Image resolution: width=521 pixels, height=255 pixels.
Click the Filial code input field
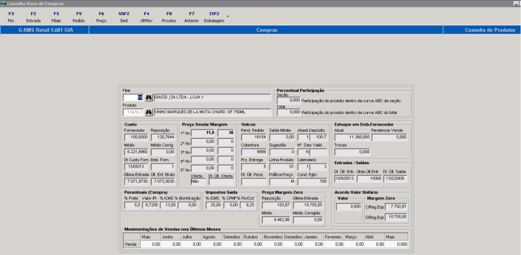(x=133, y=97)
